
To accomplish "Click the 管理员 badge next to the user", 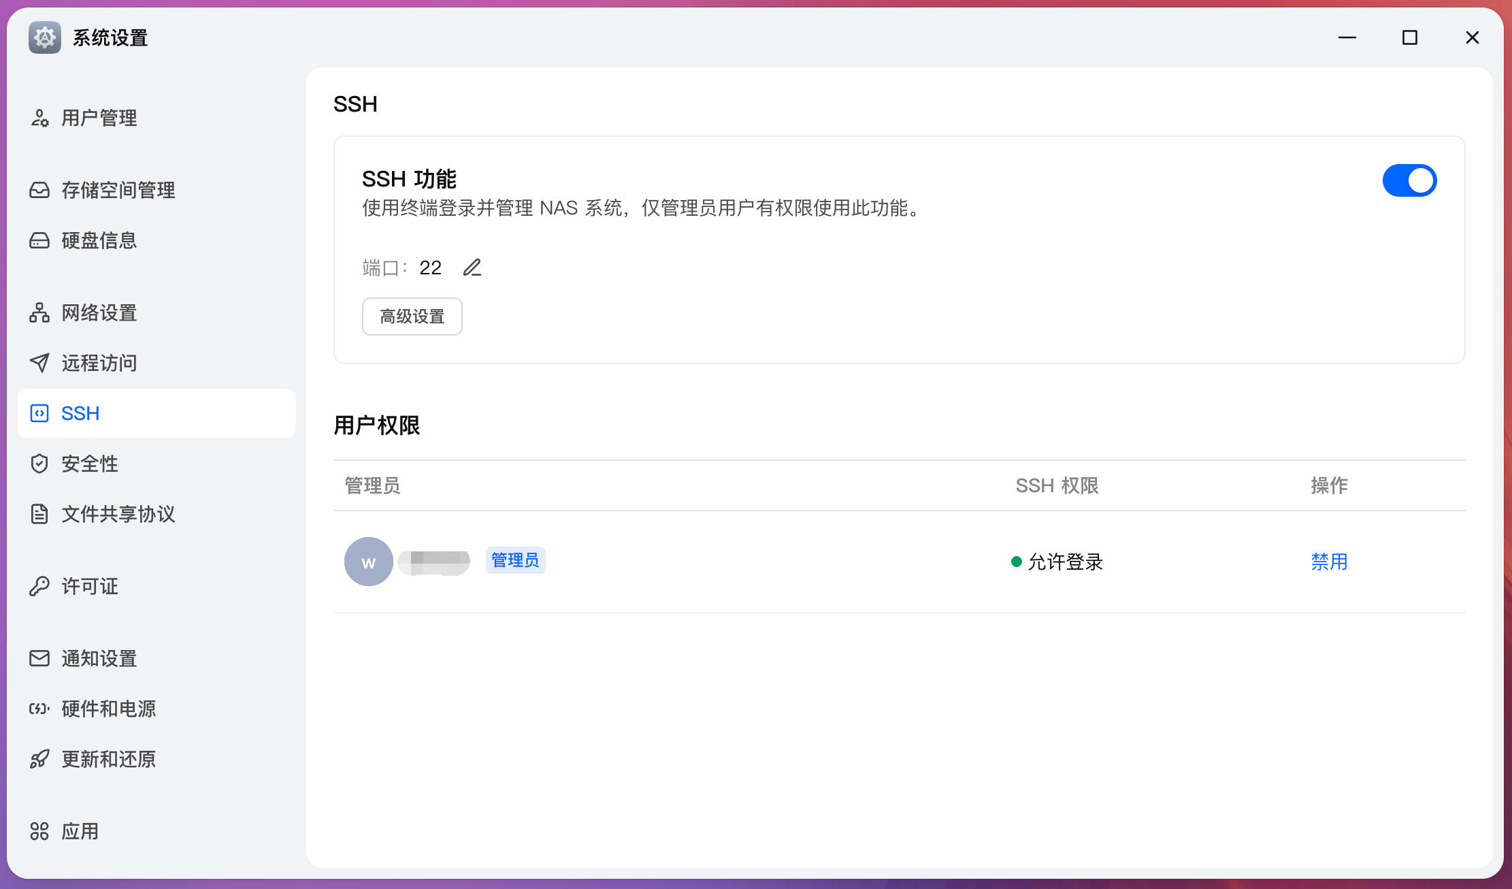I will (515, 560).
